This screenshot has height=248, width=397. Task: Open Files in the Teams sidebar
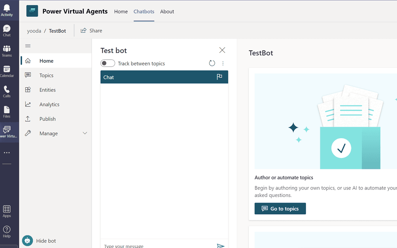coord(7,112)
